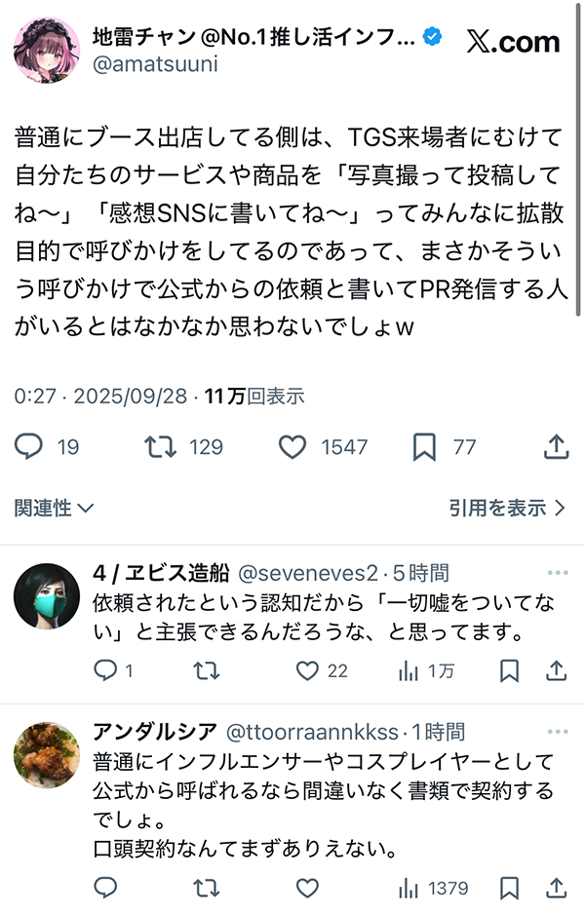This screenshot has height=914, width=585.
Task: Open the 地雷チャン profile avatar
Action: [x=47, y=50]
